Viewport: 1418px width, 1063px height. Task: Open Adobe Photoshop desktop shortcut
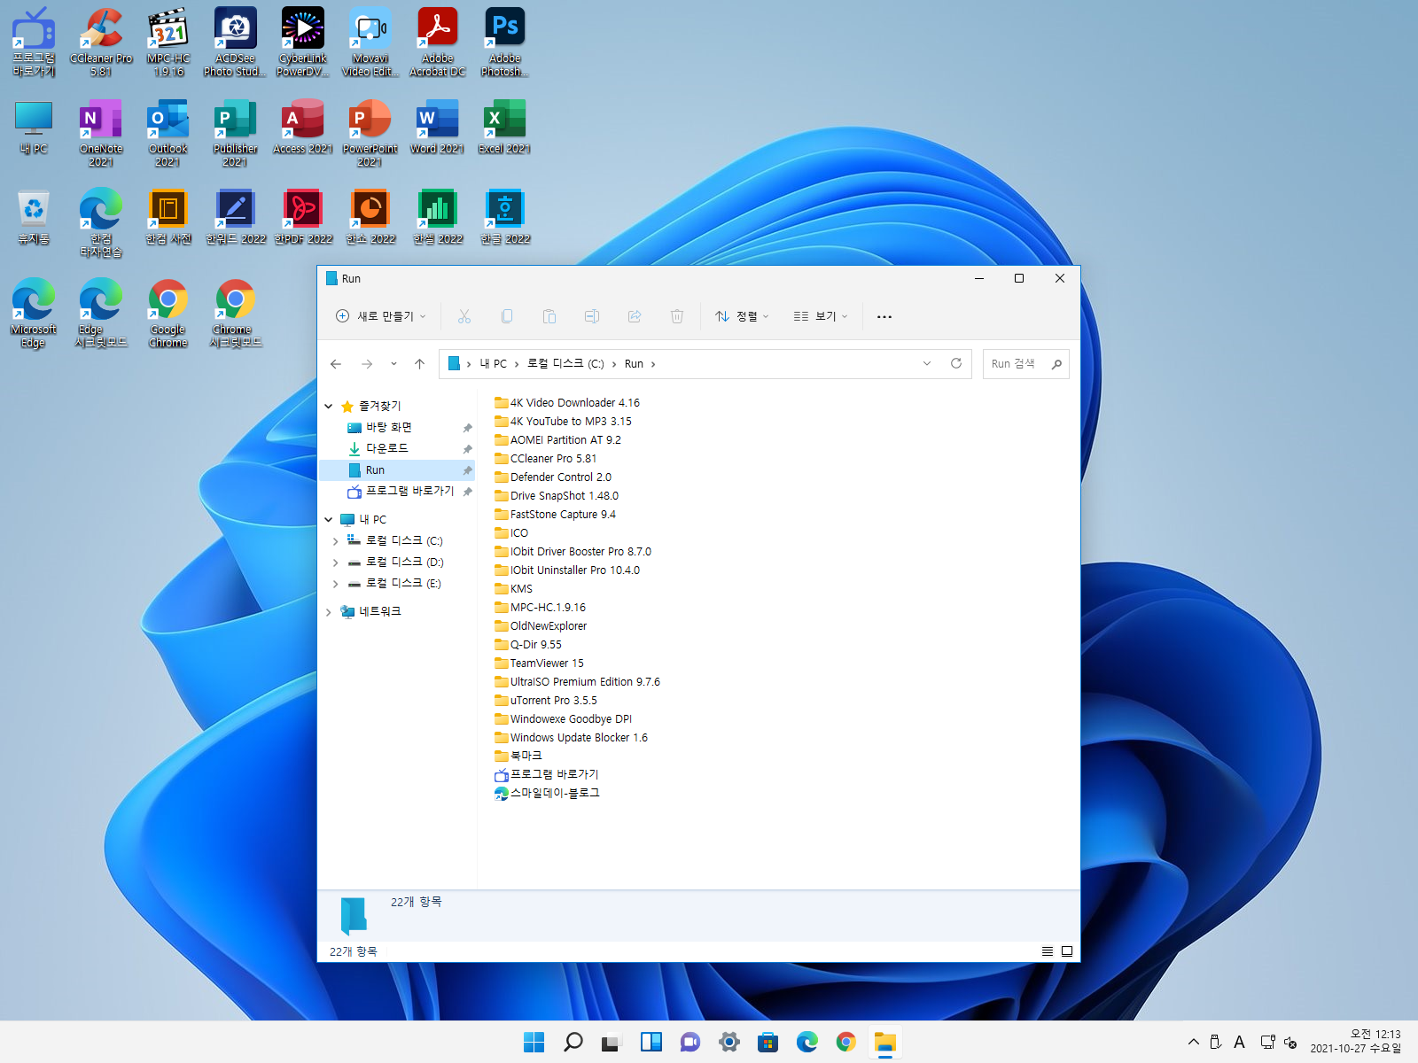[x=505, y=43]
